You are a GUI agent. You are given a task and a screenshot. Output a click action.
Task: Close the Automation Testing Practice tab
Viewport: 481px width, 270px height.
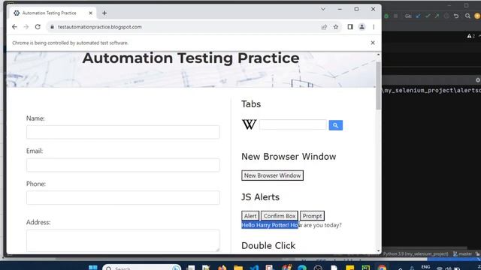(90, 13)
